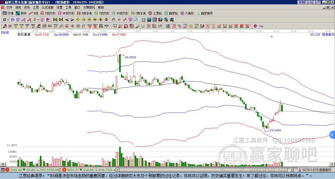Open the 9P四方形 tool

tap(66, 13)
